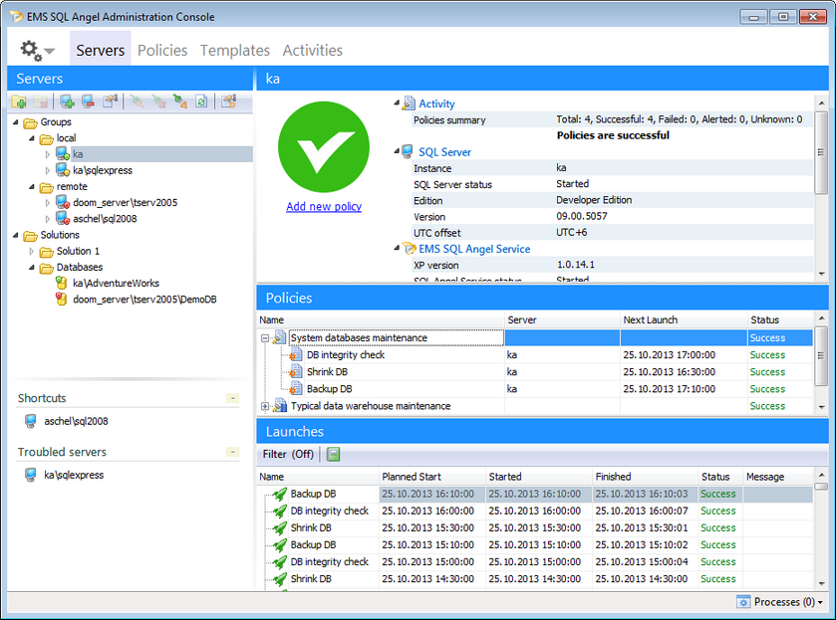The image size is (836, 620).
Task: Collapse the Databases folder node
Action: (32, 267)
